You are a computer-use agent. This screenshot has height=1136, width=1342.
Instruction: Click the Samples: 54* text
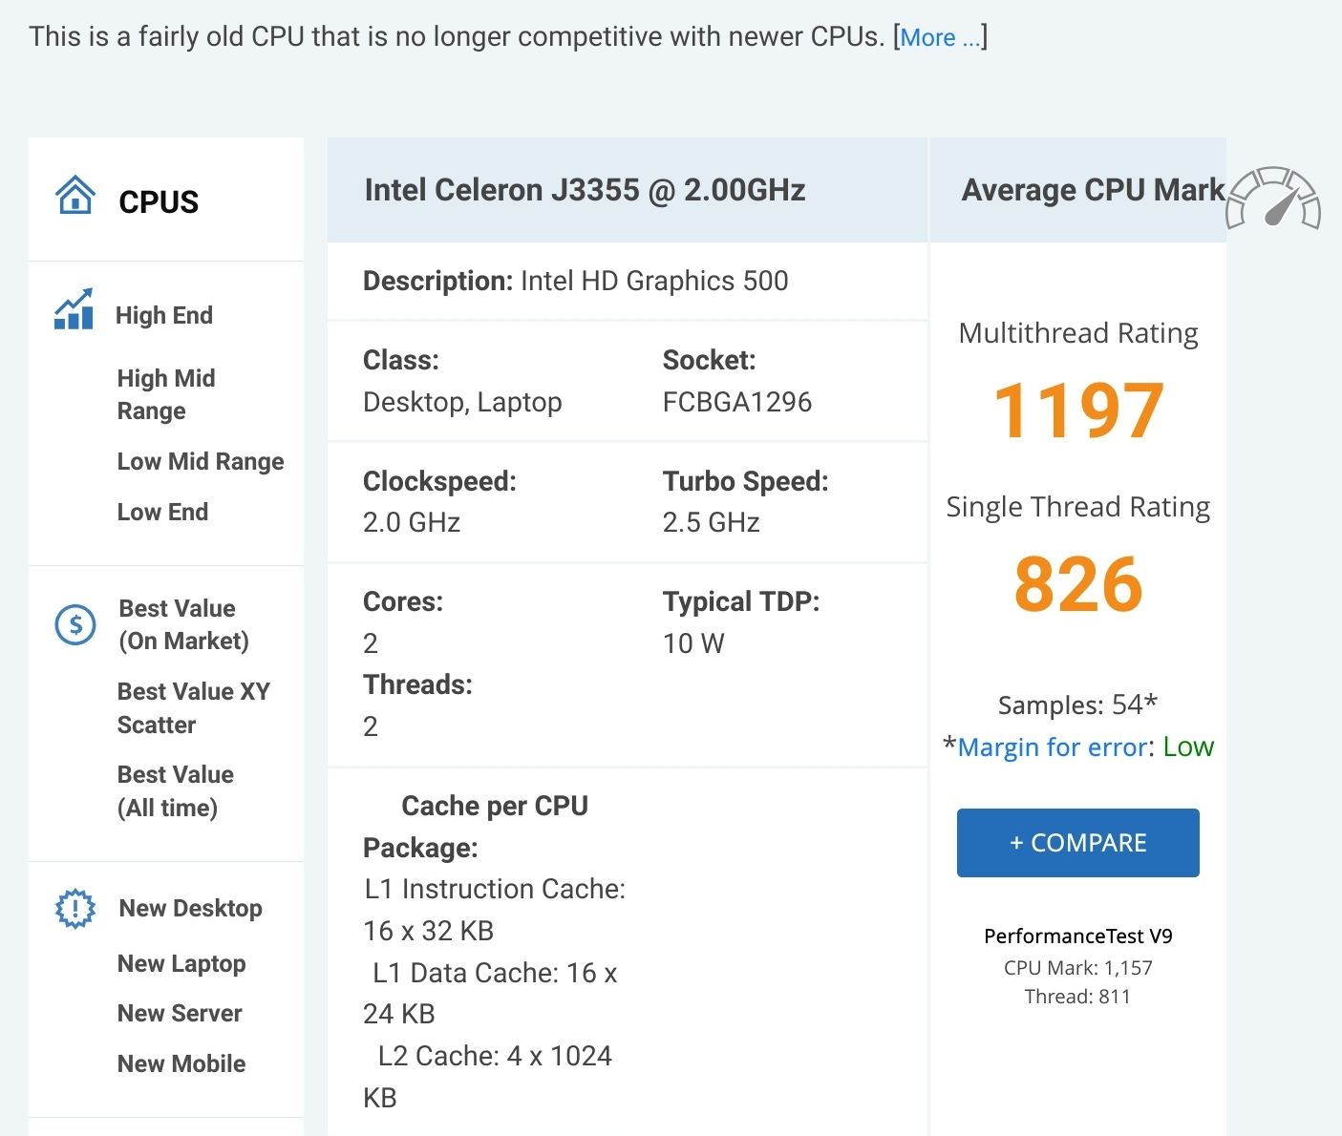[1078, 705]
